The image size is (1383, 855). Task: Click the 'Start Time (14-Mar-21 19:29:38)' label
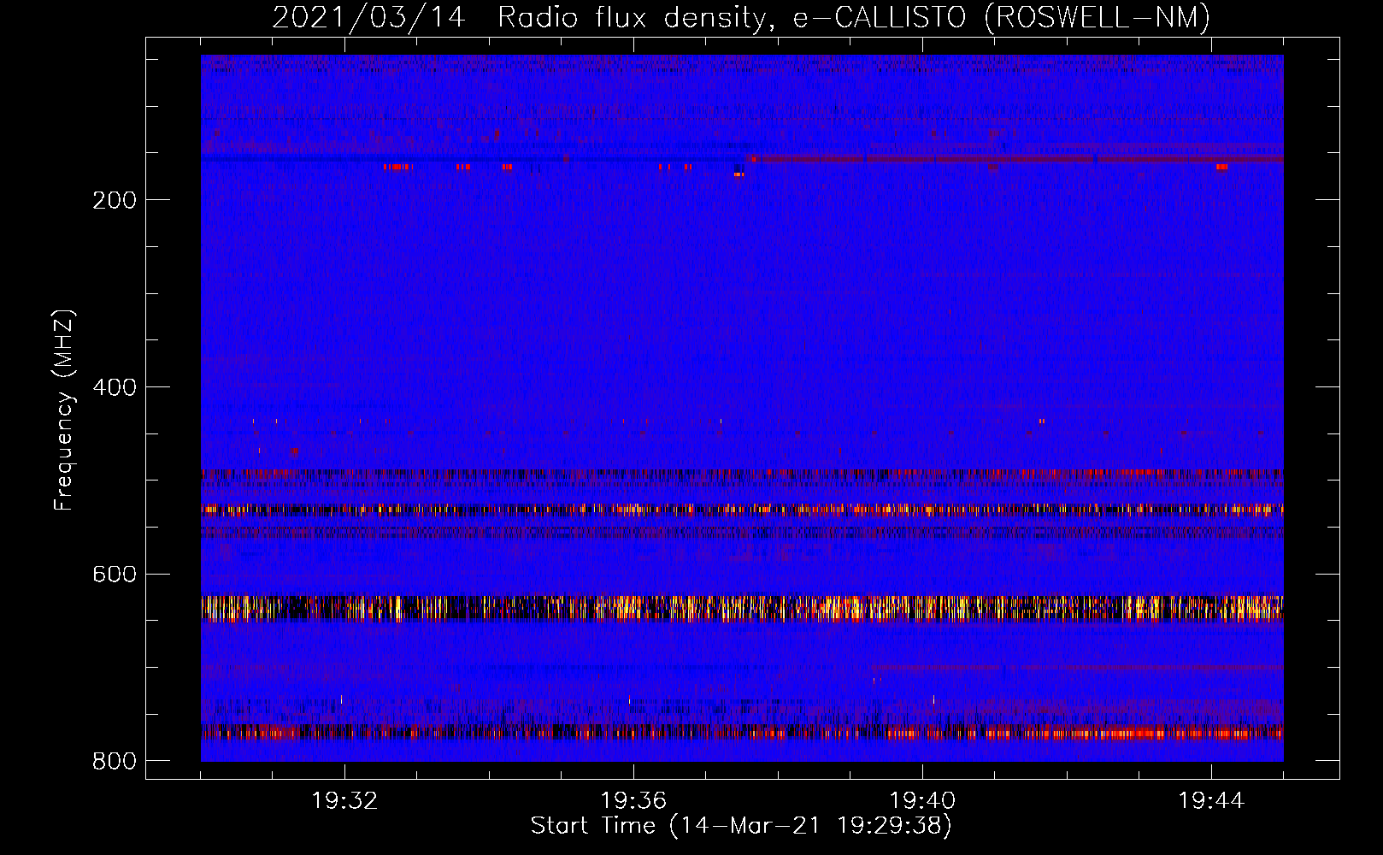tap(741, 826)
